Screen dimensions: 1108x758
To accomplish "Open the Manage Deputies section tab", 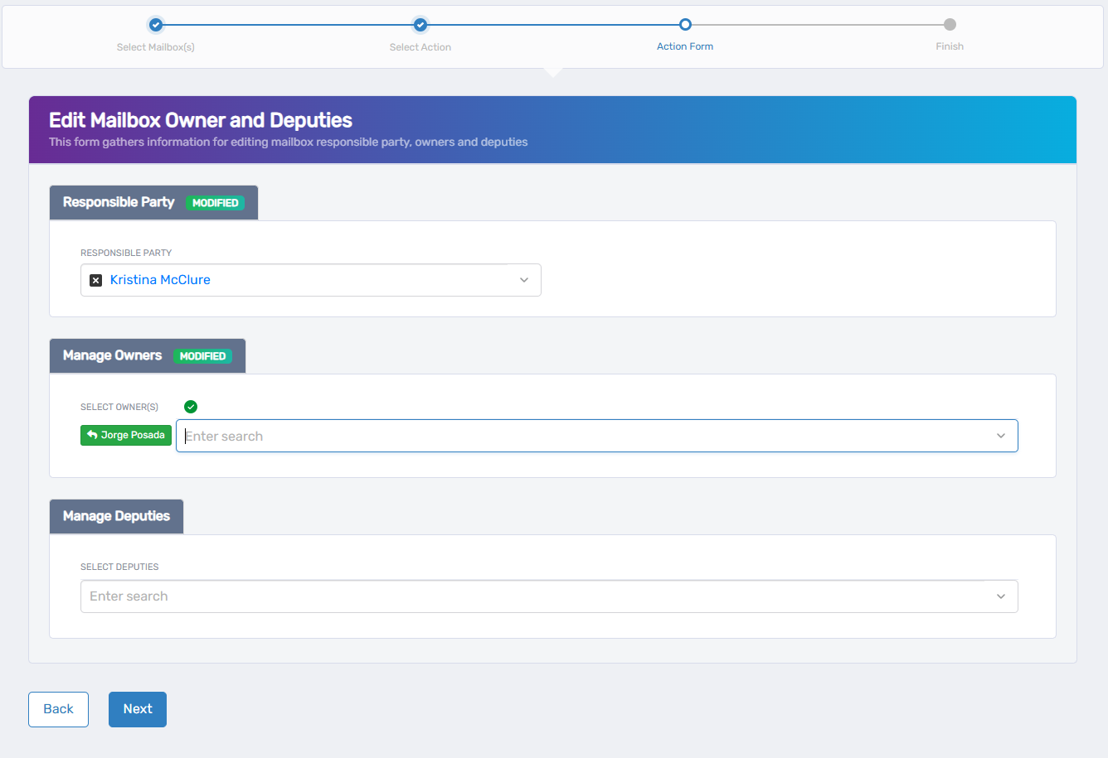I will (116, 516).
